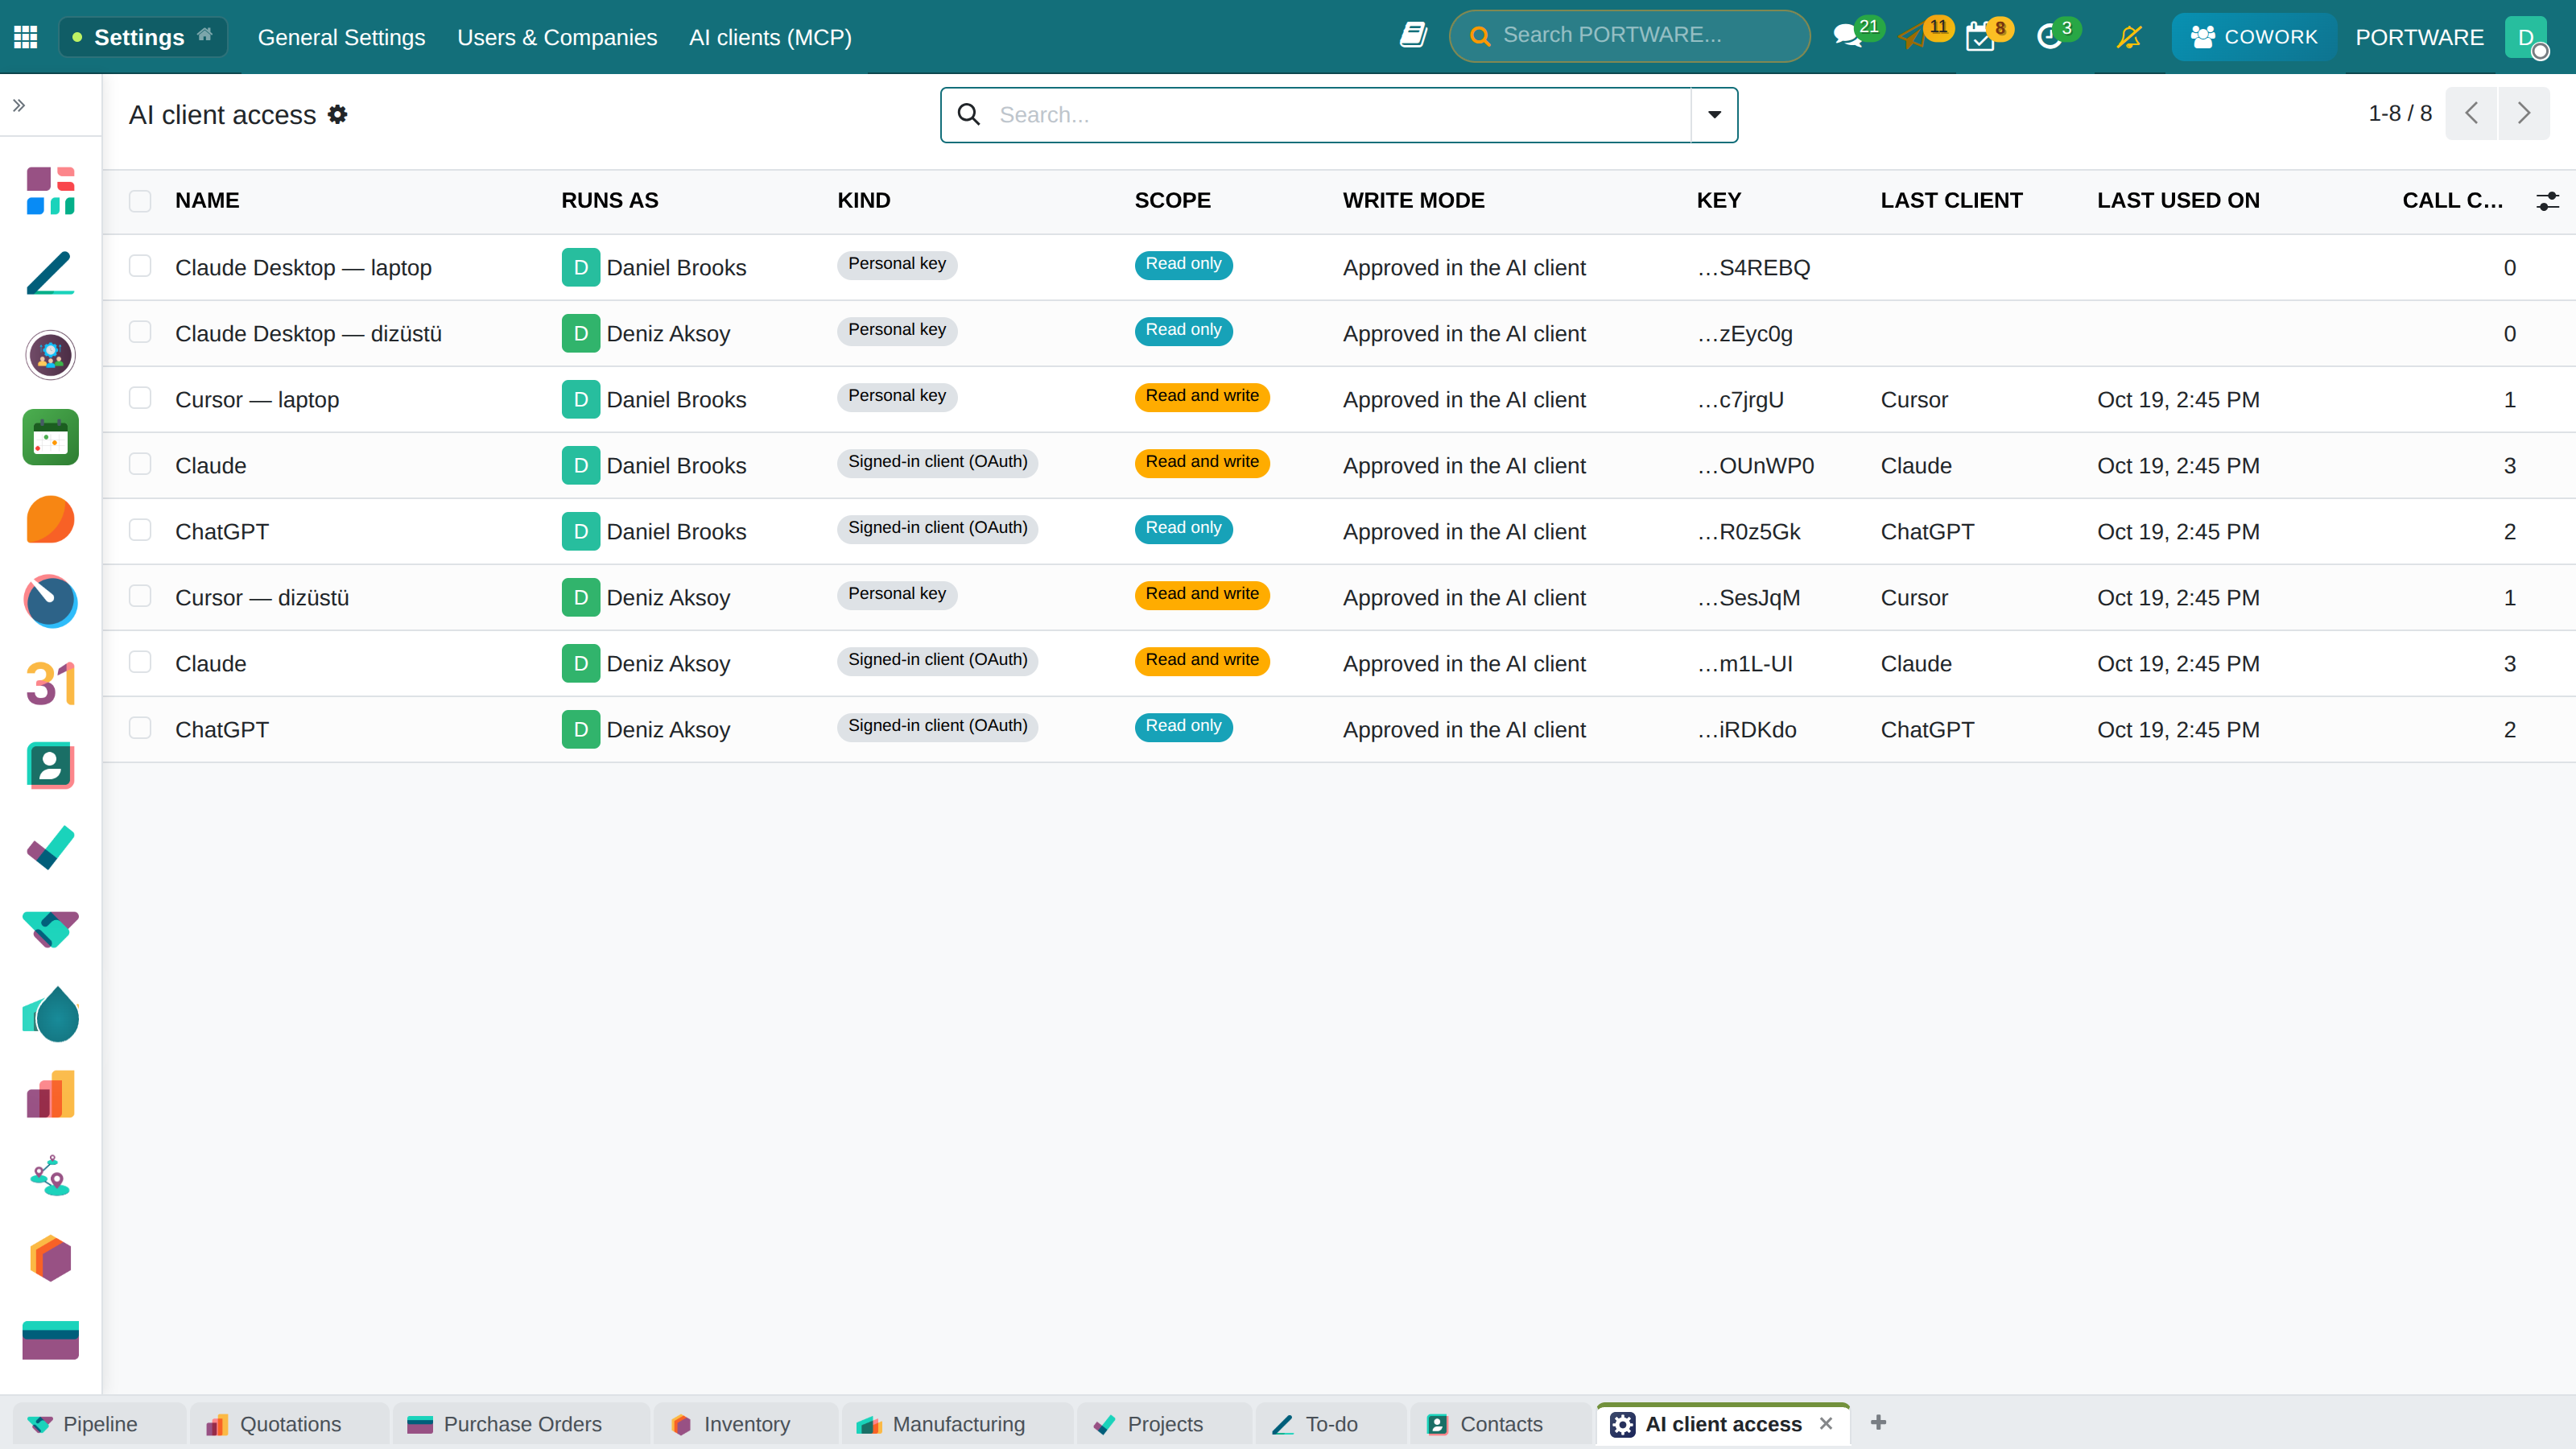Open the optional columns adjuster

(x=2547, y=201)
